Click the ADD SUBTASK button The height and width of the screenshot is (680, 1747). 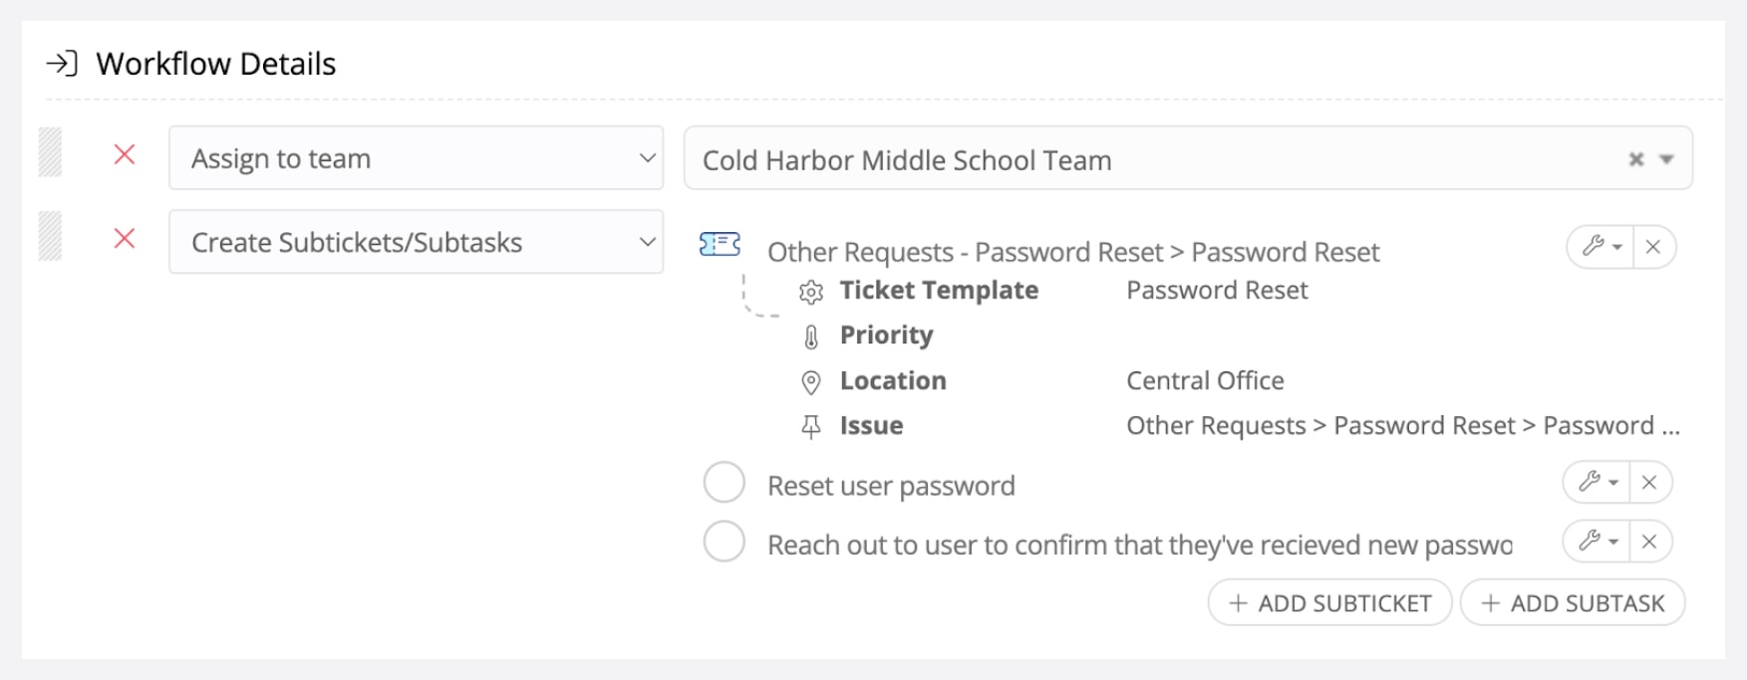(x=1573, y=603)
